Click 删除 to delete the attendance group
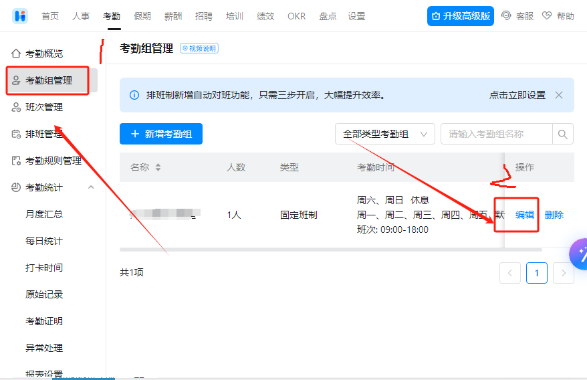Viewport: 587px width, 380px height. pyautogui.click(x=554, y=215)
